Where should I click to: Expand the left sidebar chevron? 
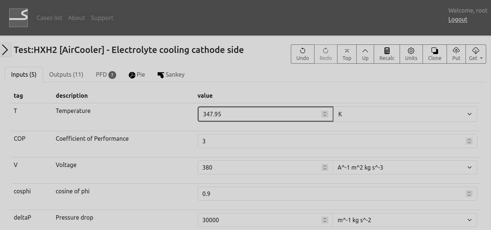(x=5, y=50)
